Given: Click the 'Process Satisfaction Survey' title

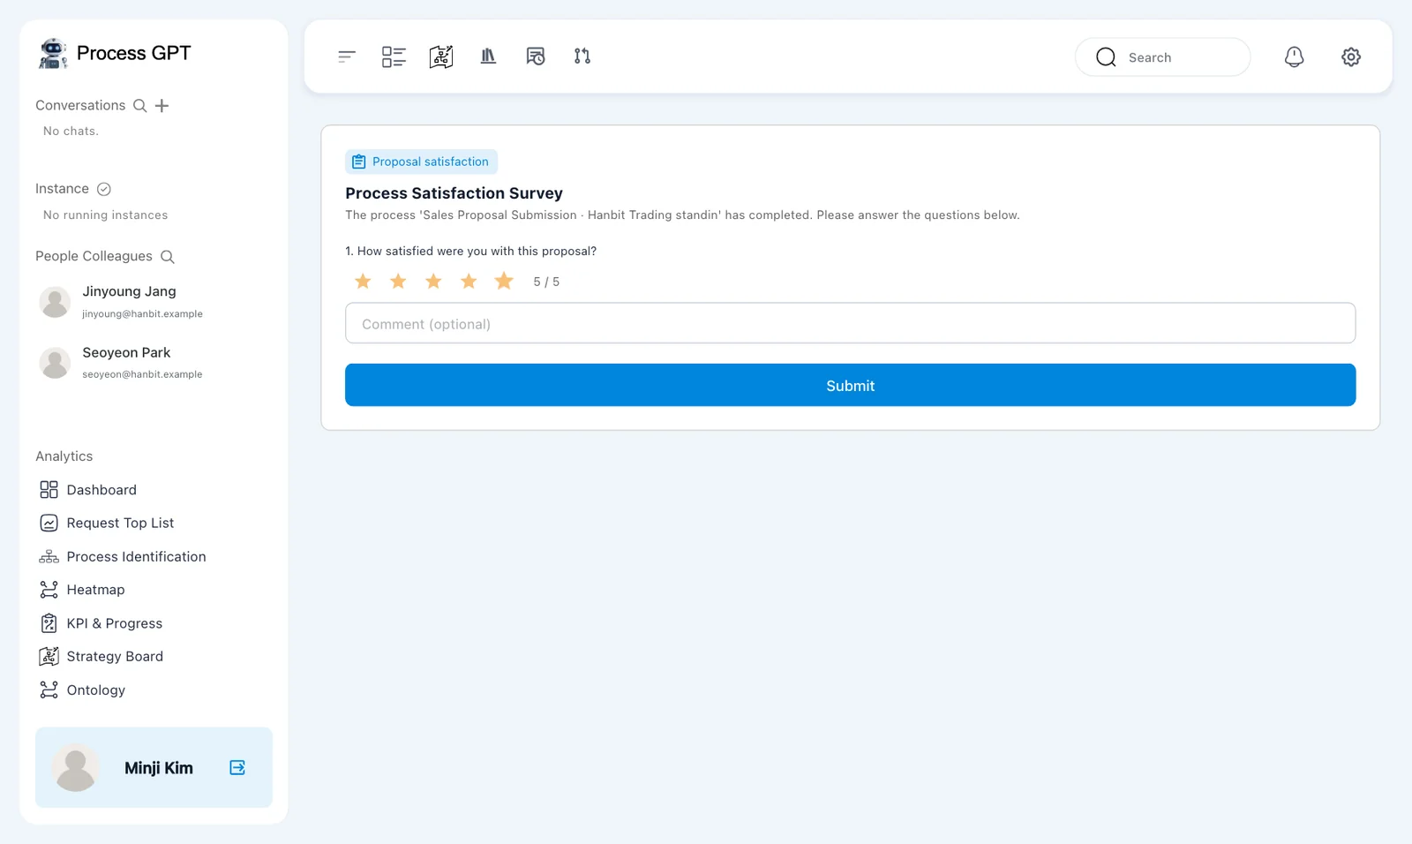Looking at the screenshot, I should point(454,193).
